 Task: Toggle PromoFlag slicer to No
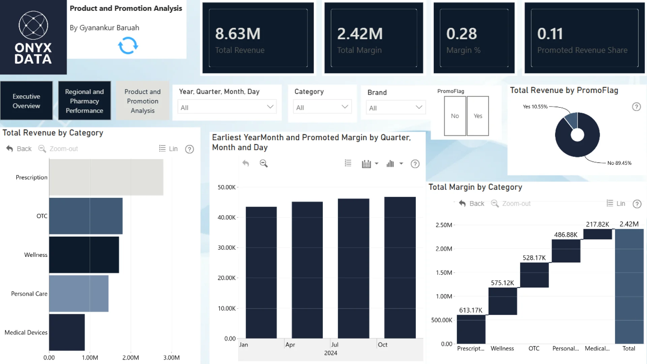click(455, 116)
